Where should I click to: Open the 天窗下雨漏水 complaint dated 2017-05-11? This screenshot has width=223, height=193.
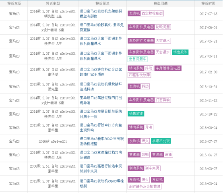101,56
